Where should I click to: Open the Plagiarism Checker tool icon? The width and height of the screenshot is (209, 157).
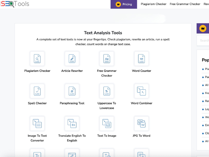coord(37,59)
